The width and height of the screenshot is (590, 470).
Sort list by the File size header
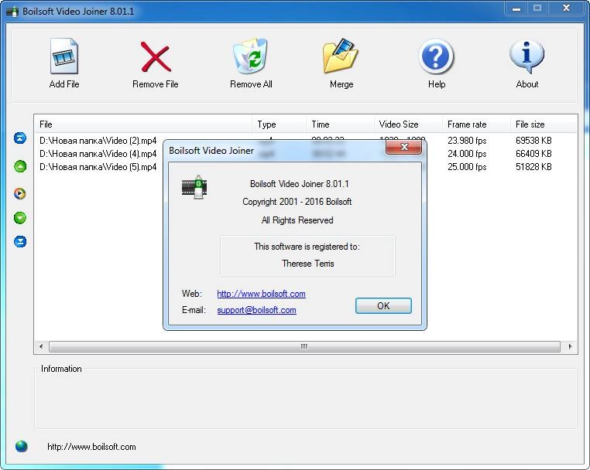544,124
